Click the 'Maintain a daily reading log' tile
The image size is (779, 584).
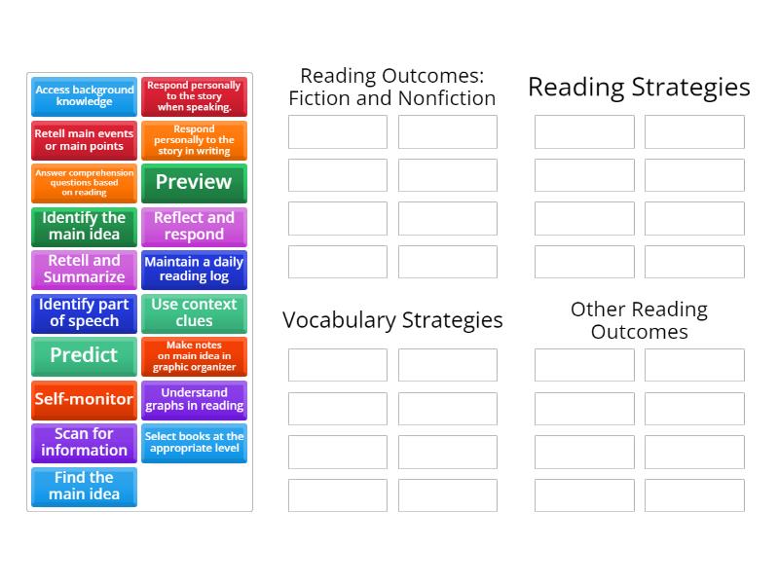click(x=194, y=270)
